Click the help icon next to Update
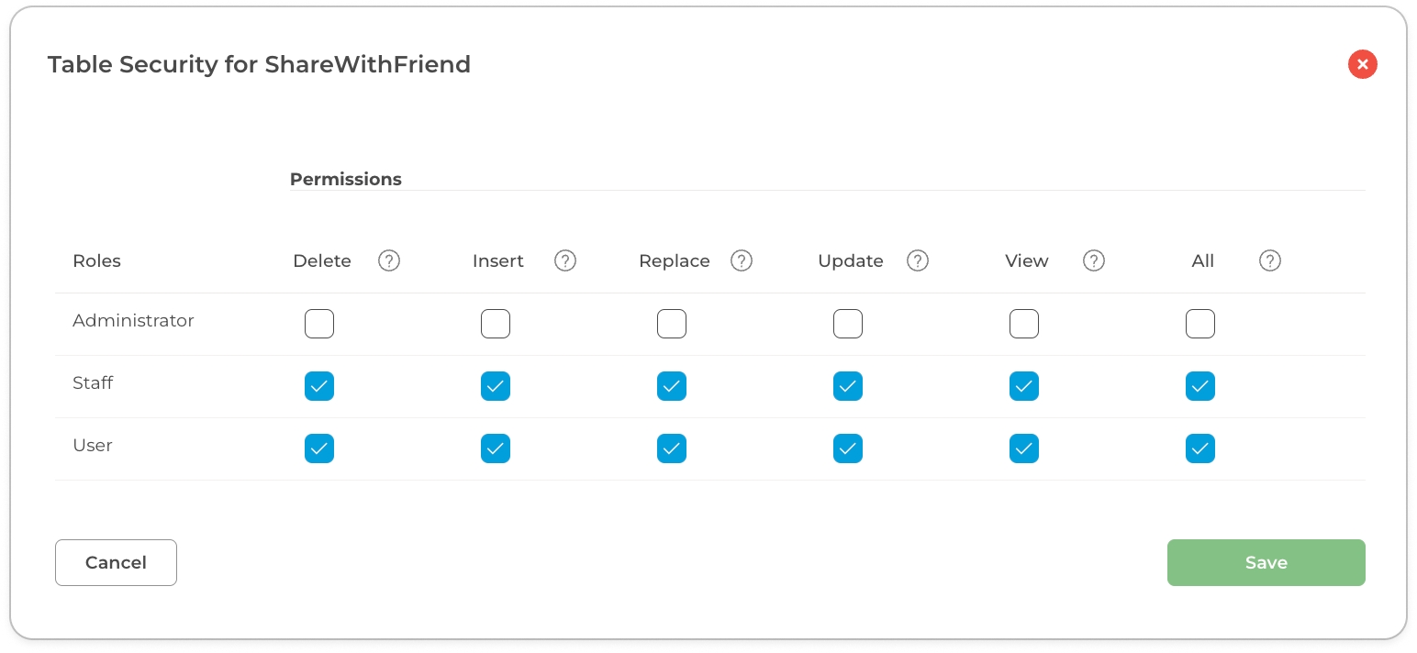Viewport: 1417px width, 653px height. (918, 261)
